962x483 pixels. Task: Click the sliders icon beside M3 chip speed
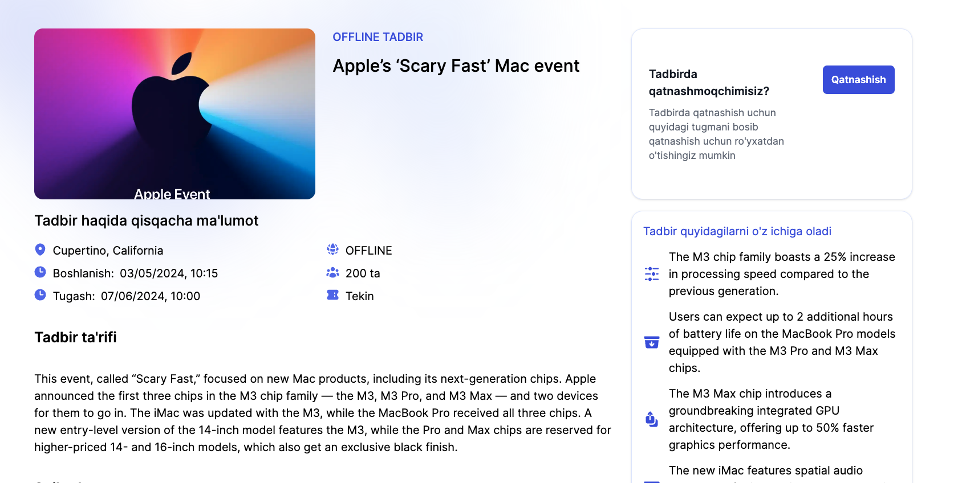(x=652, y=274)
